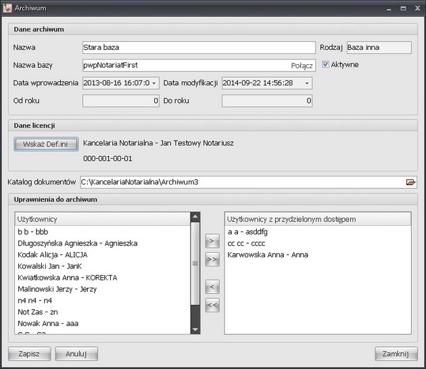The image size is (426, 369).
Task: Close dialog with the Zamknij button
Action: click(394, 353)
